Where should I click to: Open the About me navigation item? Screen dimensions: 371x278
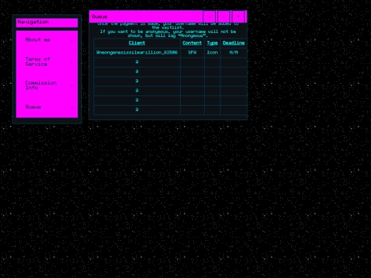[x=47, y=40]
